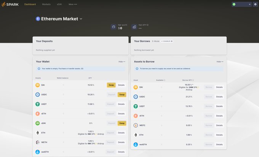Viewport: 259px width, 157px height.
Task: Click the Net APY info icon
Action: click(148, 25)
